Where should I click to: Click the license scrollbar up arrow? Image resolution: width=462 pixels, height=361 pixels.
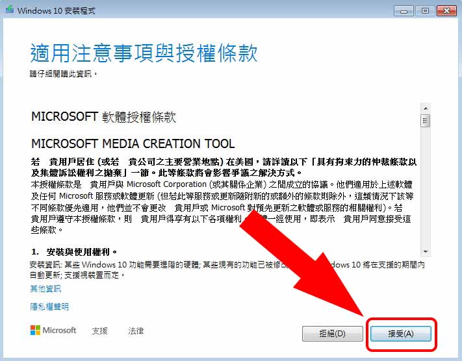426,108
